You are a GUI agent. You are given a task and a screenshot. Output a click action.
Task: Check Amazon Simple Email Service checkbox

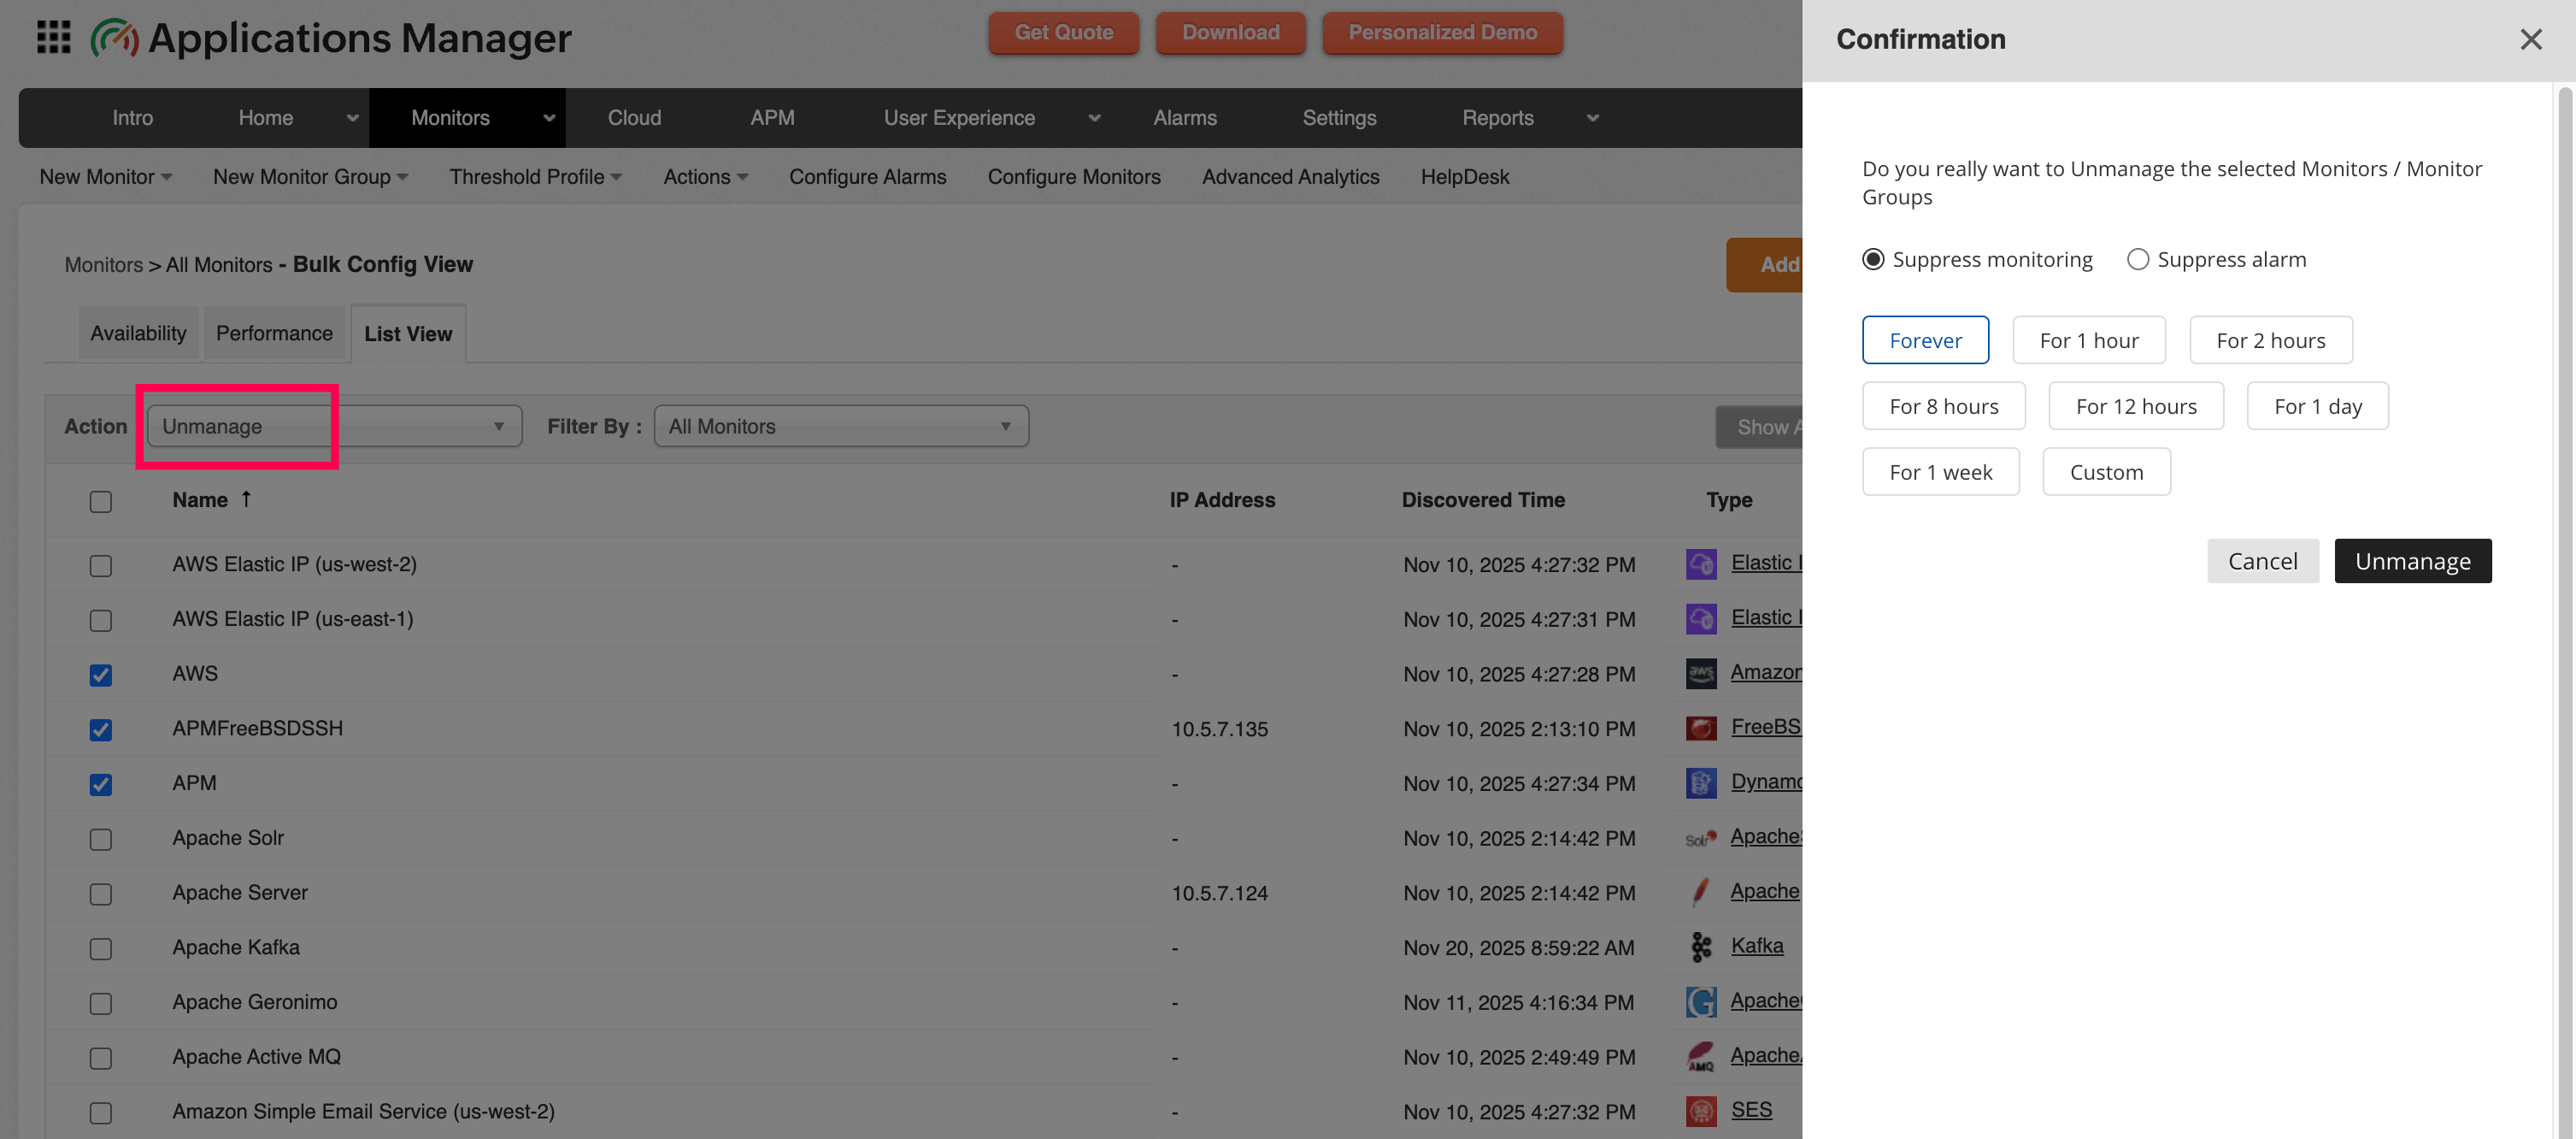(101, 1113)
